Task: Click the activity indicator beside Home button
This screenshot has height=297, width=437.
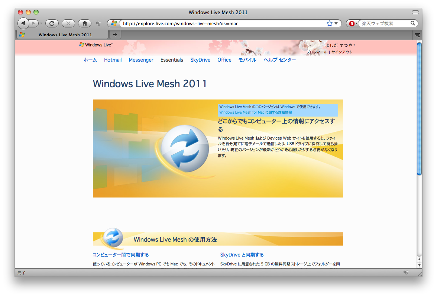Action: point(98,24)
